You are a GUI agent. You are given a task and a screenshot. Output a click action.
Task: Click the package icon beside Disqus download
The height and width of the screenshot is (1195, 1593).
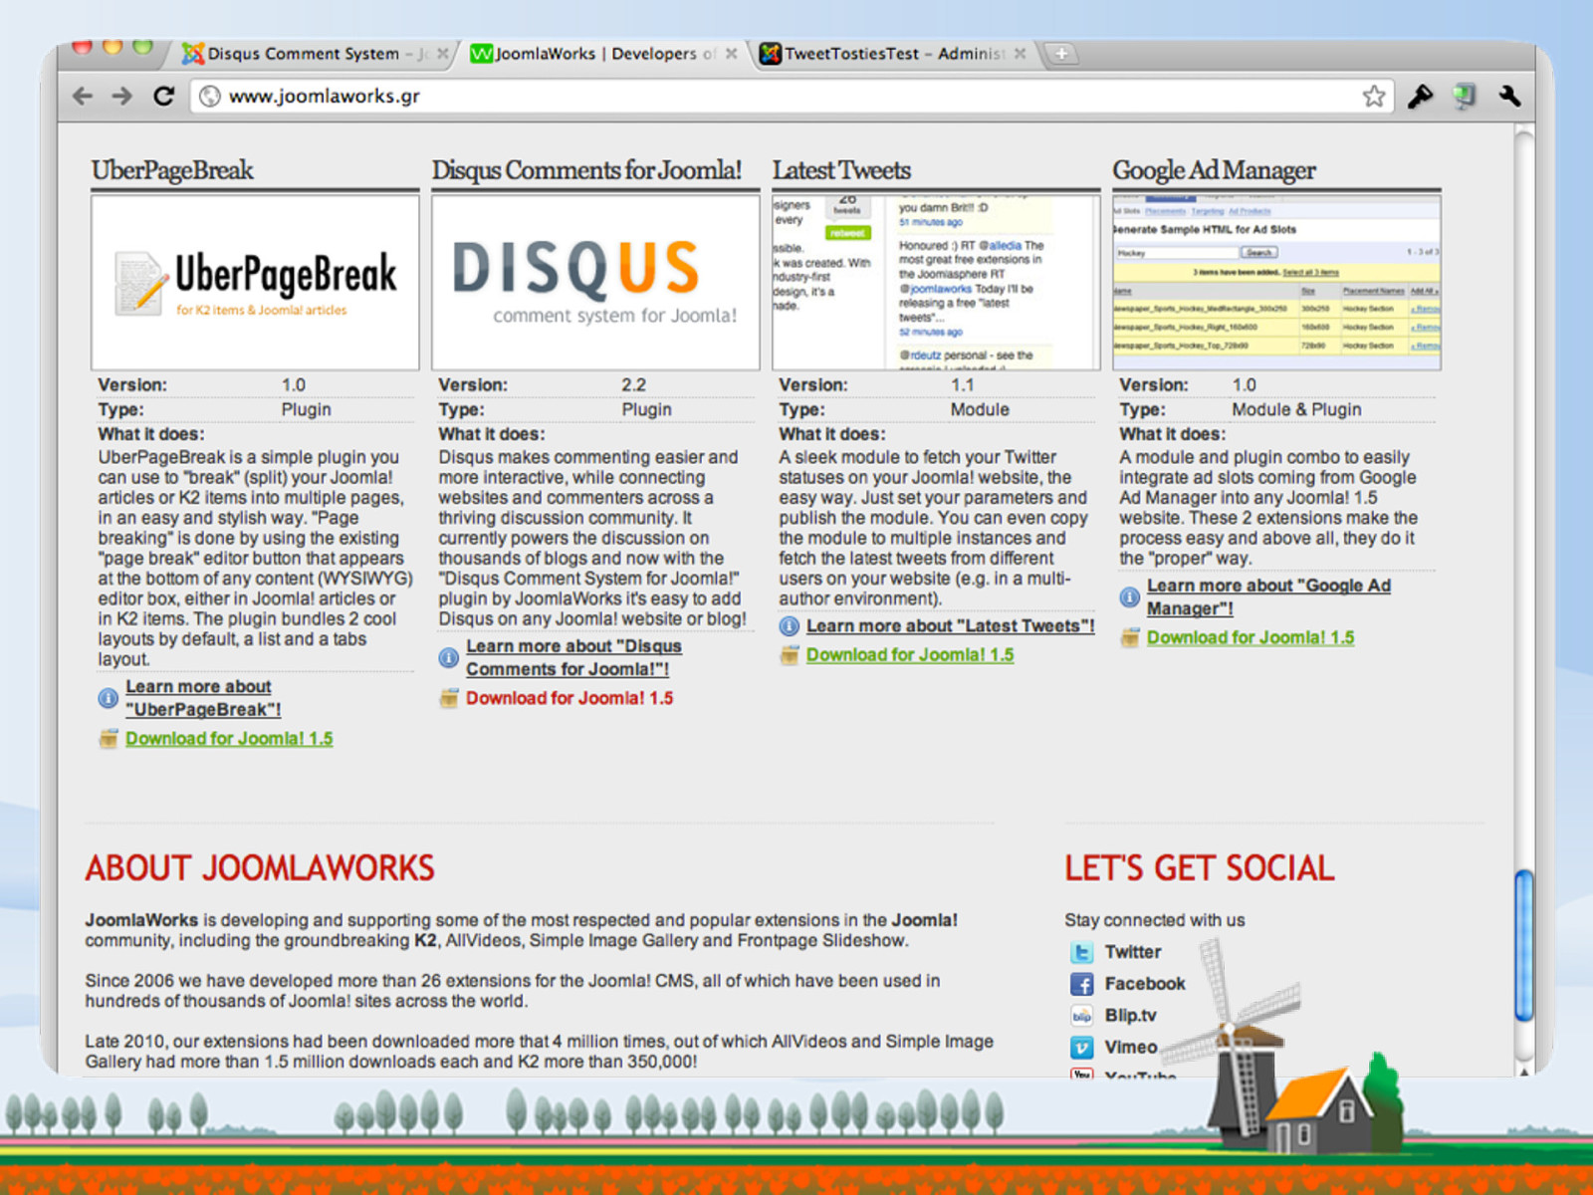click(449, 699)
